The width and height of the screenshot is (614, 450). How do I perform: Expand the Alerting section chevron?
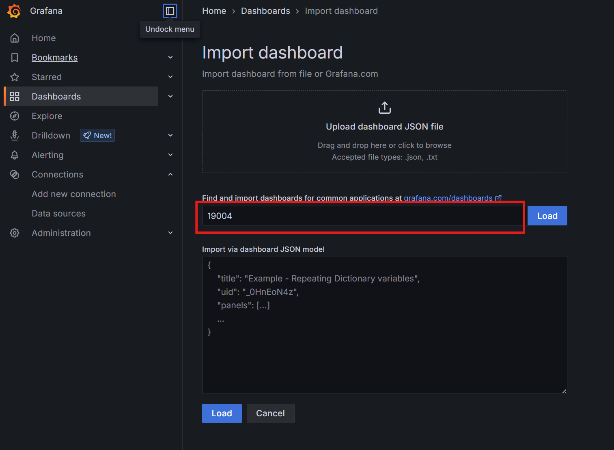coord(170,155)
